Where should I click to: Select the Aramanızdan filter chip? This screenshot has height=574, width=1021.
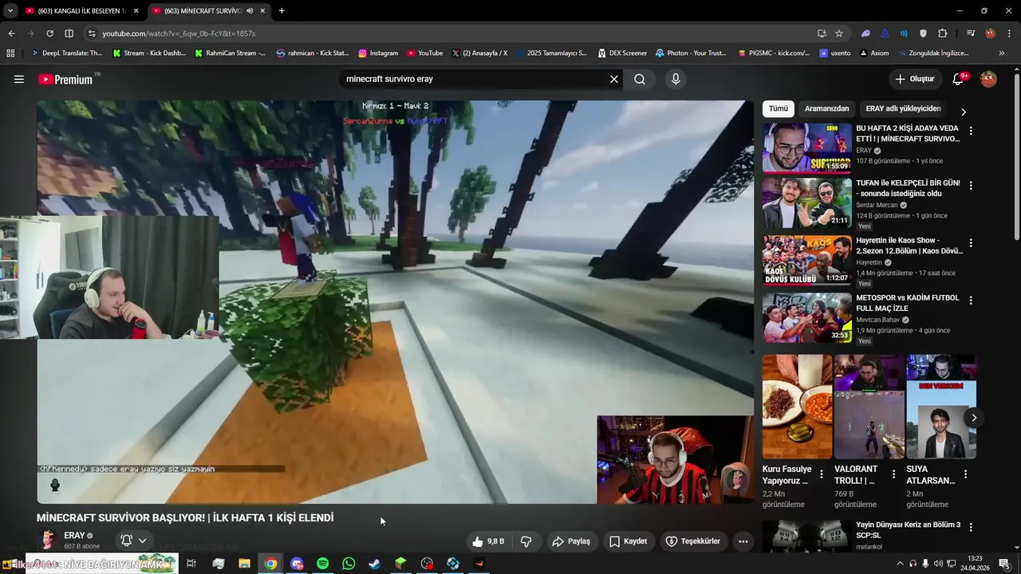(x=826, y=108)
